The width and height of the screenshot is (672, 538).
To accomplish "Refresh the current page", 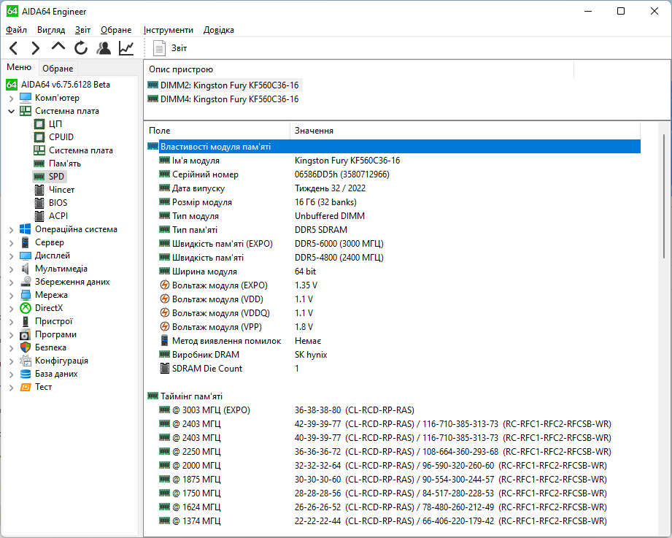I will pos(80,48).
